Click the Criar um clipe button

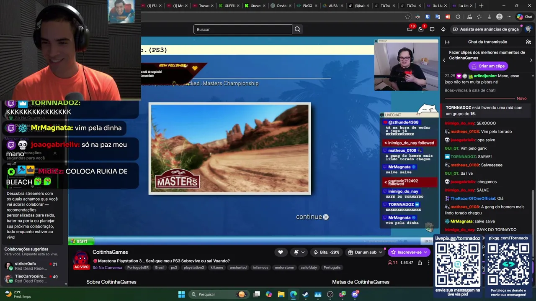(x=488, y=66)
